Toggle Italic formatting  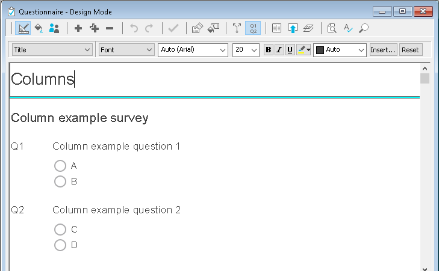[x=279, y=50]
